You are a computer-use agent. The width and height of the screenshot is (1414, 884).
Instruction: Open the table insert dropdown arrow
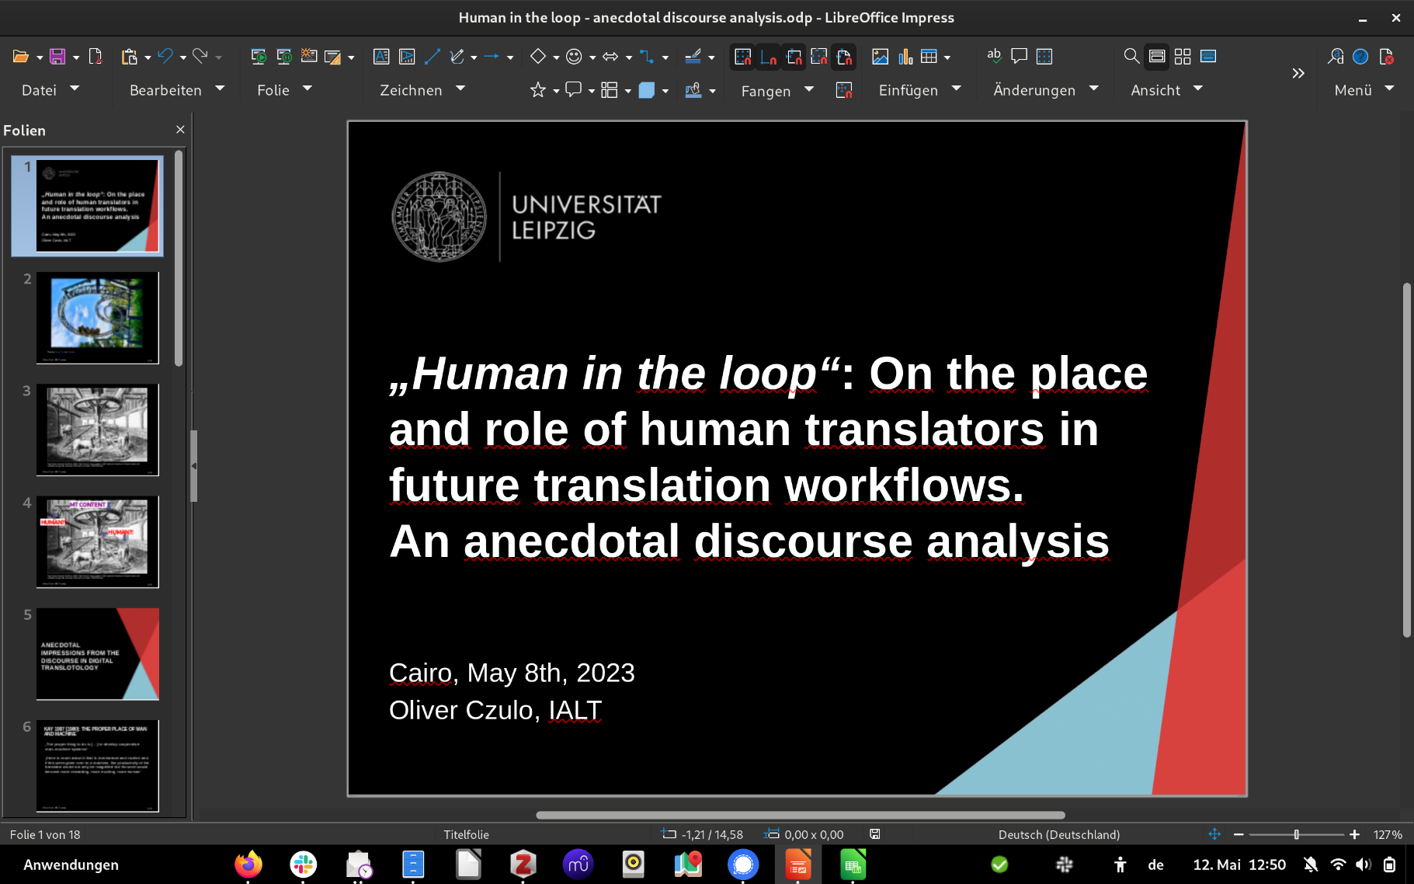[947, 57]
